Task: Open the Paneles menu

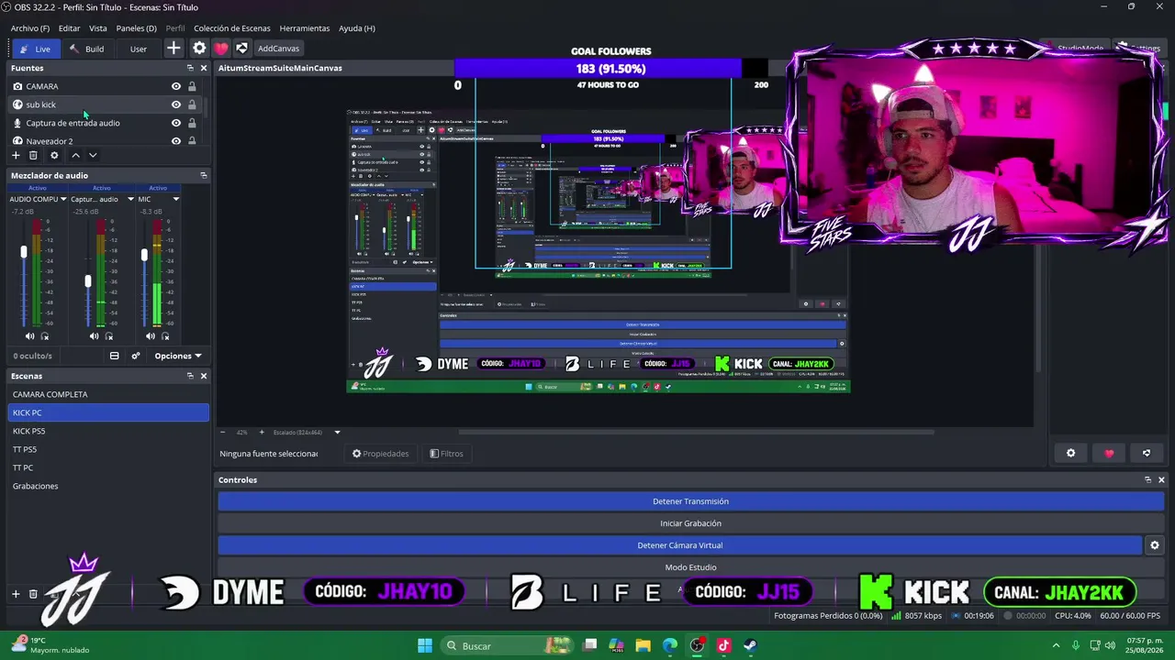Action: coord(137,28)
